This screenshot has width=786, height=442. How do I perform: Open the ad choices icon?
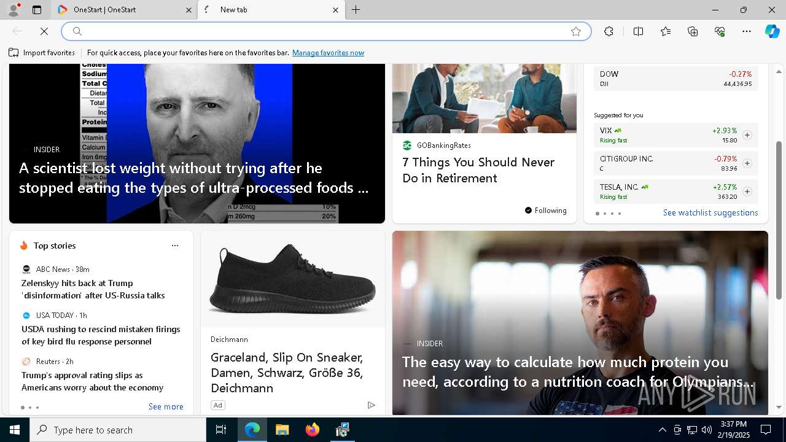click(x=371, y=405)
